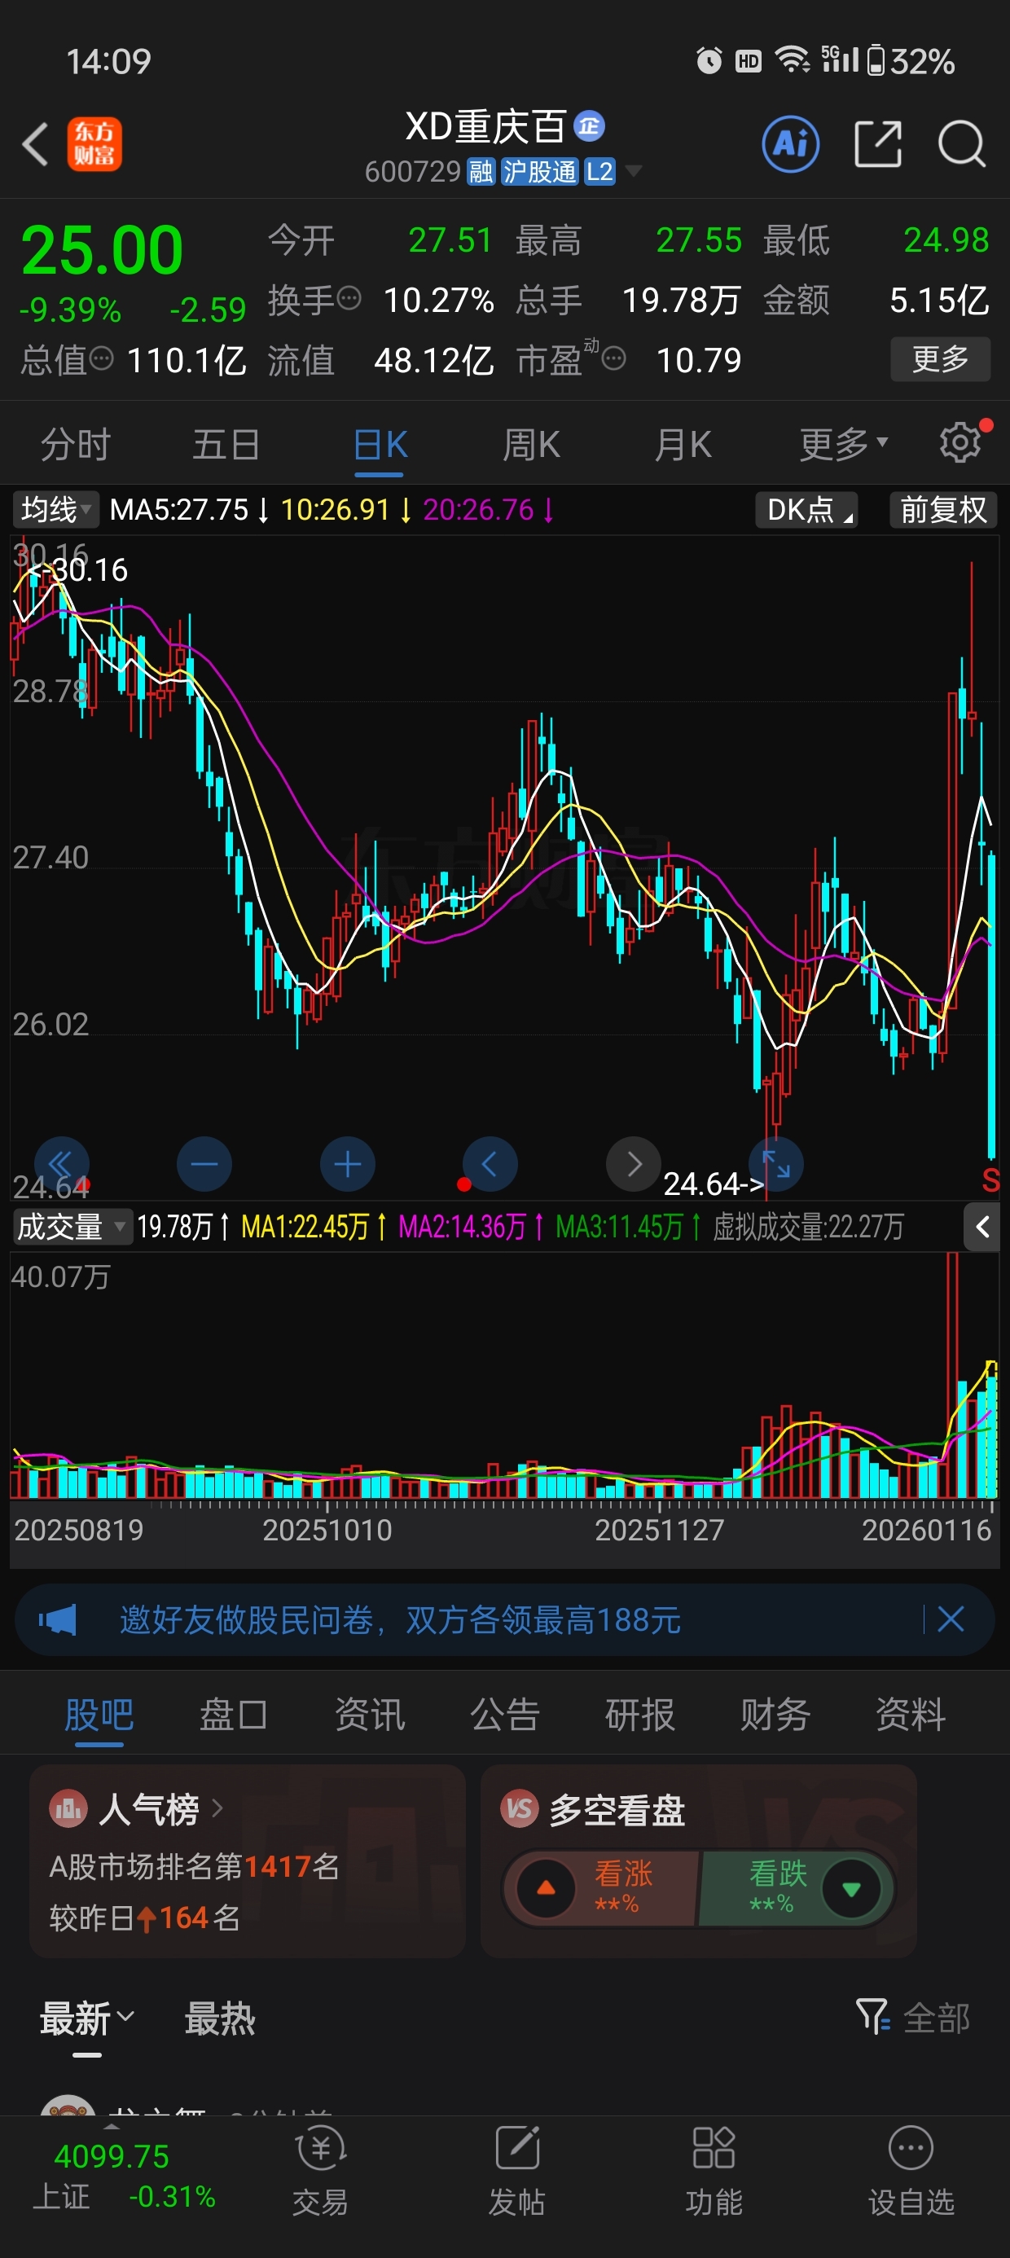Viewport: 1010px width, 2258px height.
Task: Open the 公告 tab
Action: (504, 1714)
